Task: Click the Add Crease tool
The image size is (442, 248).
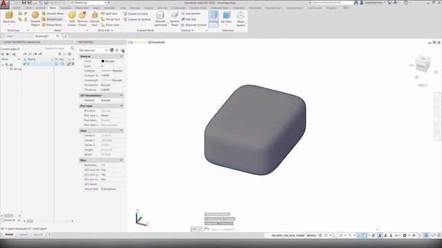Action: [72, 19]
